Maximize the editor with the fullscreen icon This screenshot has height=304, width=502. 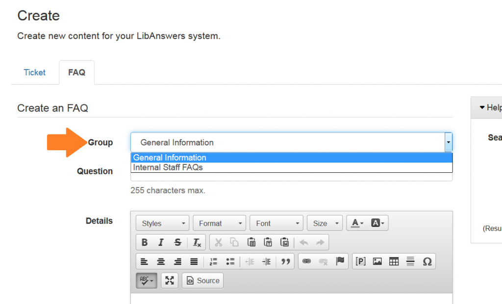click(169, 281)
